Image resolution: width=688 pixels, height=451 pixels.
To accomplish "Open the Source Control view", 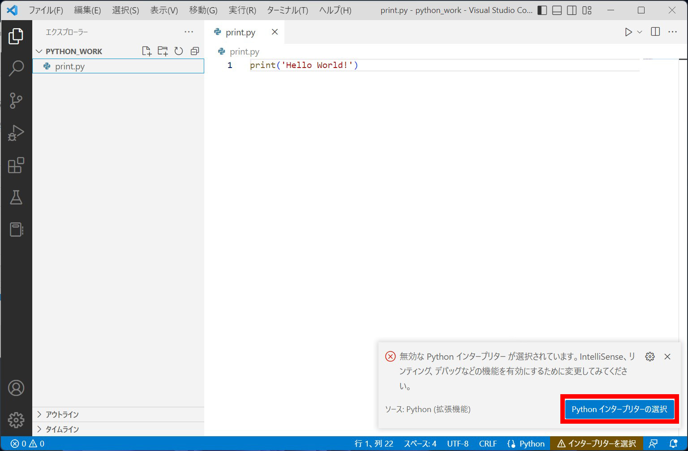I will click(x=17, y=101).
